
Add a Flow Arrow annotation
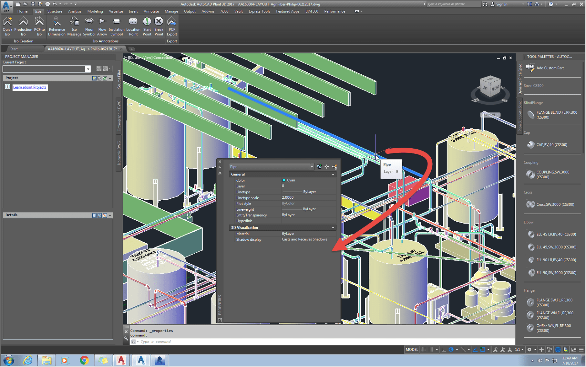point(102,26)
